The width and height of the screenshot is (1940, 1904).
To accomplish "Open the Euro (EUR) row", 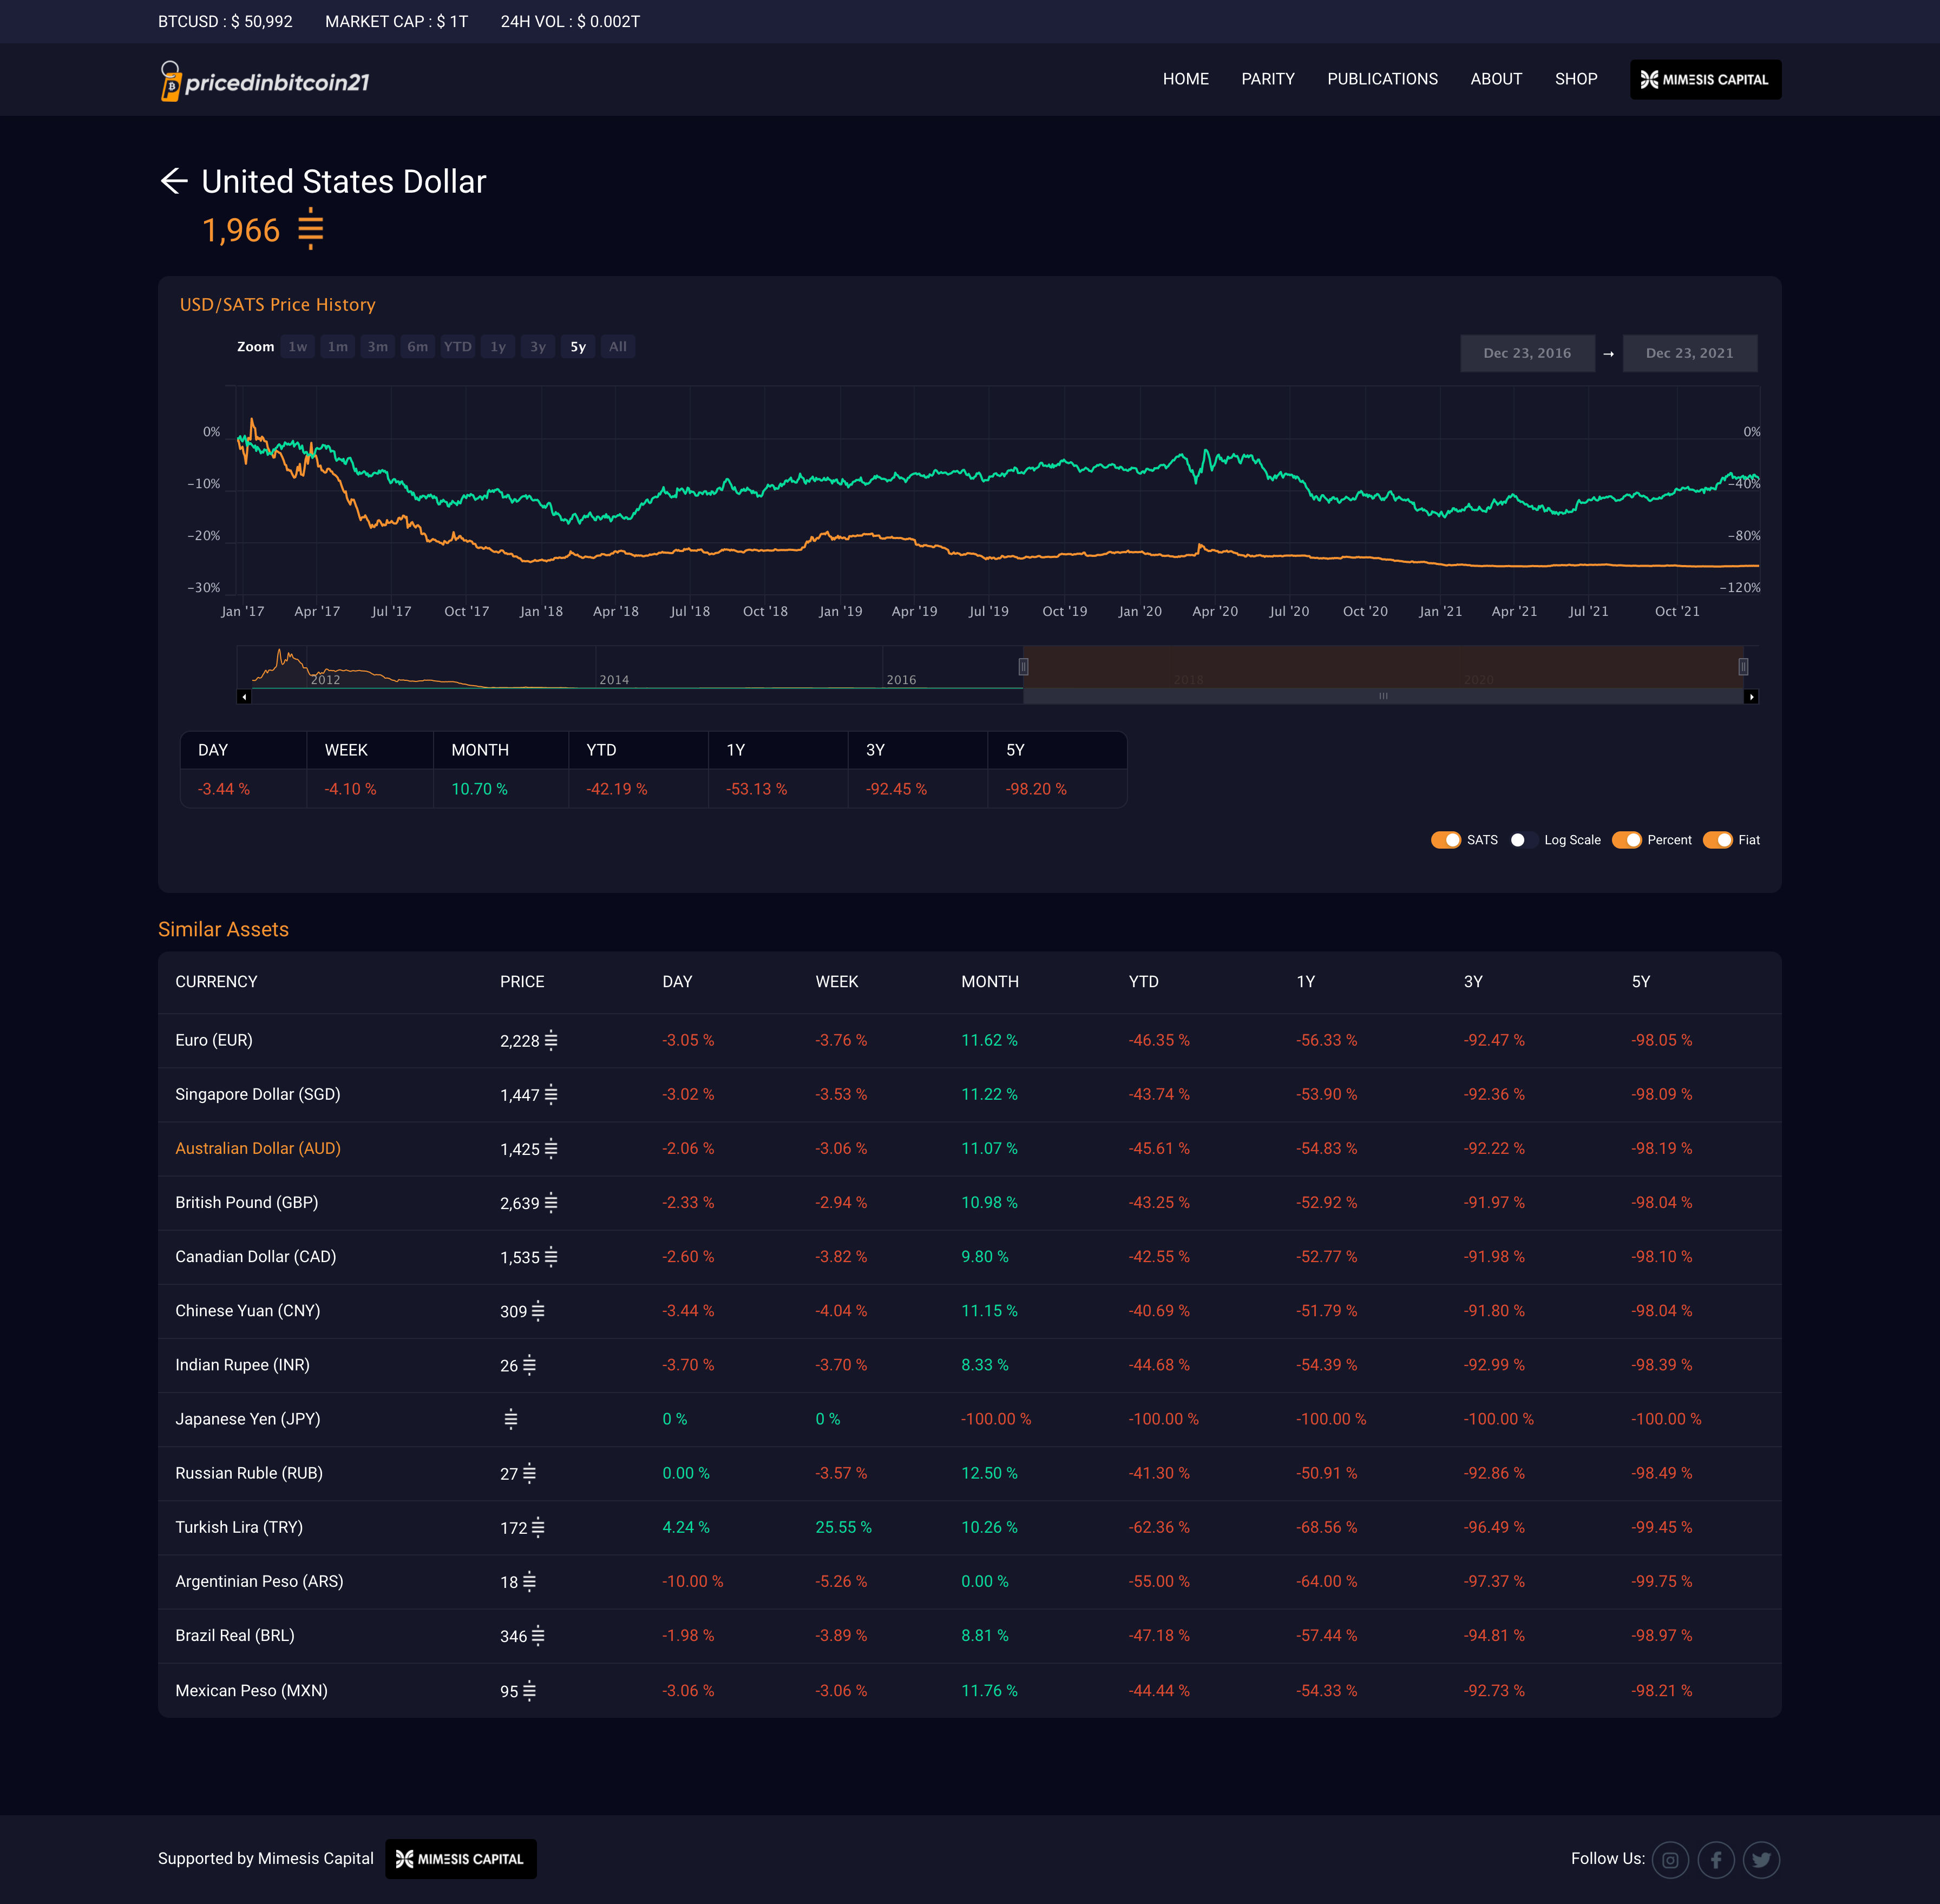I will [x=969, y=1040].
